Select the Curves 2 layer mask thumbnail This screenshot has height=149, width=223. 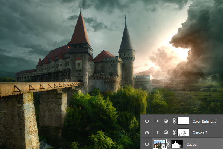[x=183, y=133]
